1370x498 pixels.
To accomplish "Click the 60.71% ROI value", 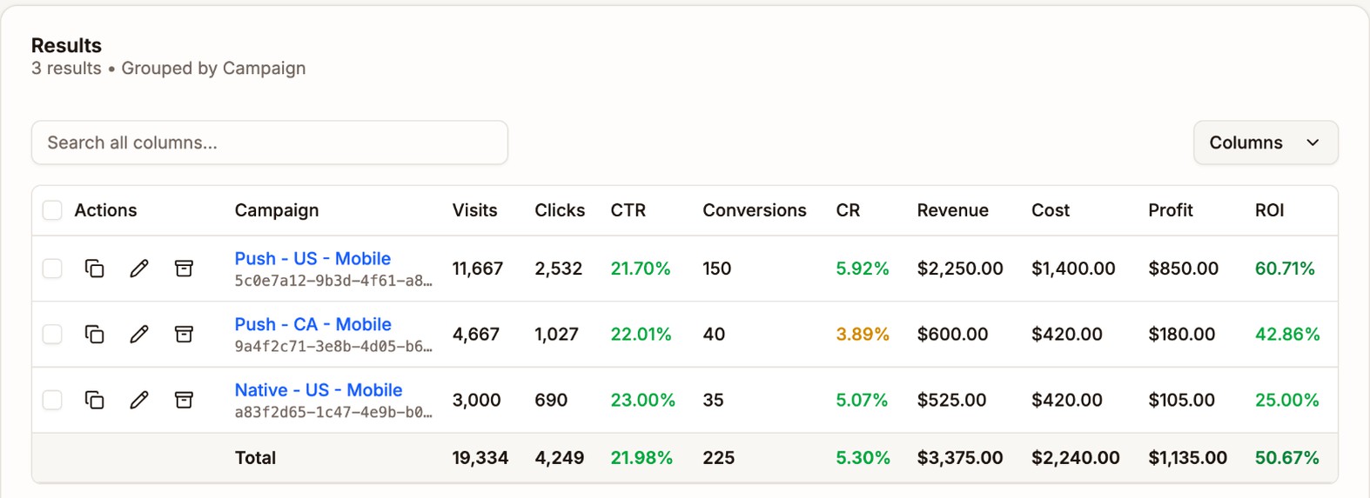I will (1285, 269).
